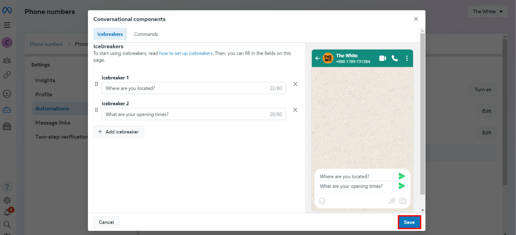Image resolution: width=516 pixels, height=235 pixels.
Task: Click the +880 1789-731384 number text
Action: (x=353, y=61)
